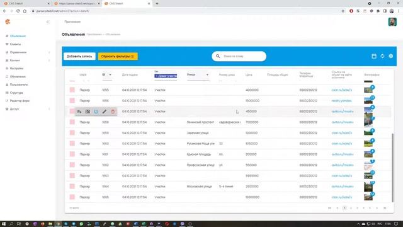The height and width of the screenshot is (227, 403).
Task: Open the ID column dropdown arrow
Action: coord(110,74)
